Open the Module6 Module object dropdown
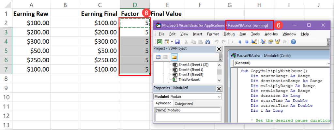334x130 pixels. 219,96
